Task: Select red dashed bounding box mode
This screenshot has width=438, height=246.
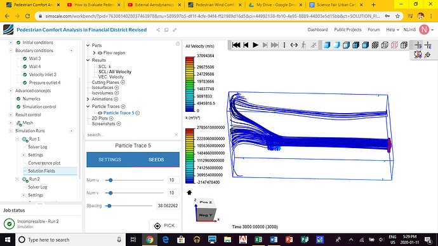Action: coord(394,45)
